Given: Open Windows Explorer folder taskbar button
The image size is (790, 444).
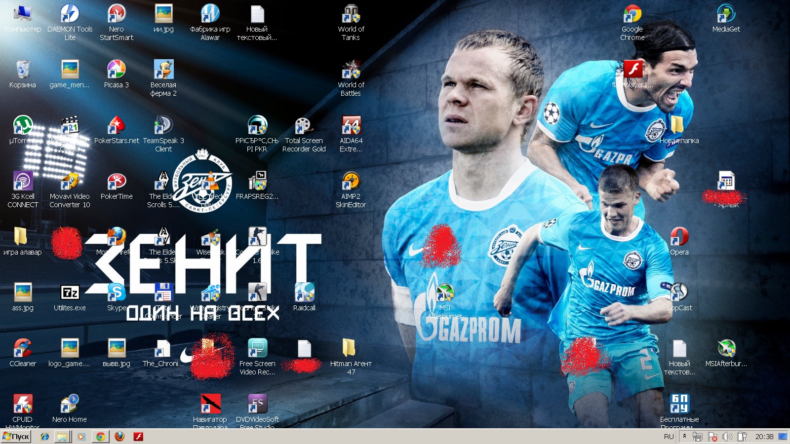Looking at the screenshot, I should [x=62, y=437].
